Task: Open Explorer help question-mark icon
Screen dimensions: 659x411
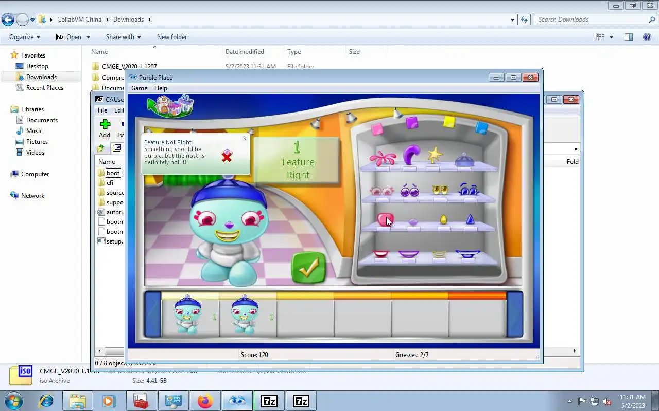Action: (x=647, y=37)
